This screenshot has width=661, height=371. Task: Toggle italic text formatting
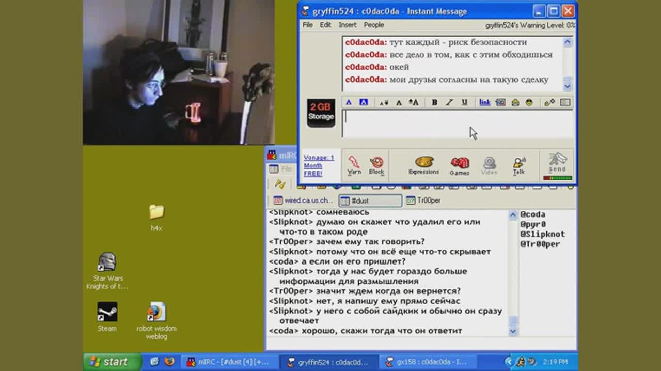pyautogui.click(x=449, y=102)
